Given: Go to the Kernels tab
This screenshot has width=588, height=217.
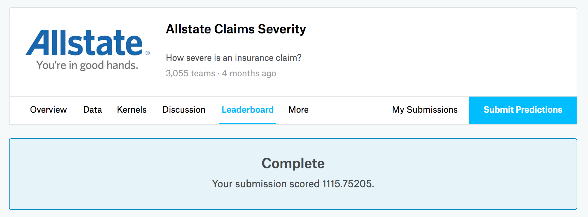Looking at the screenshot, I should [x=132, y=110].
